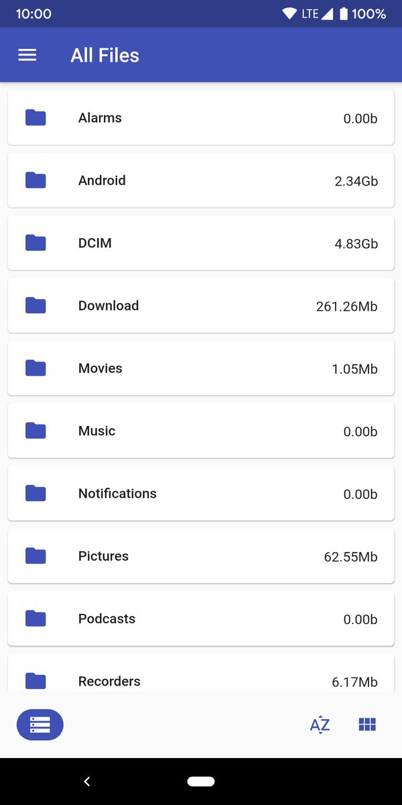Tap the DCIM folder icon
Image resolution: width=402 pixels, height=805 pixels.
(x=35, y=242)
